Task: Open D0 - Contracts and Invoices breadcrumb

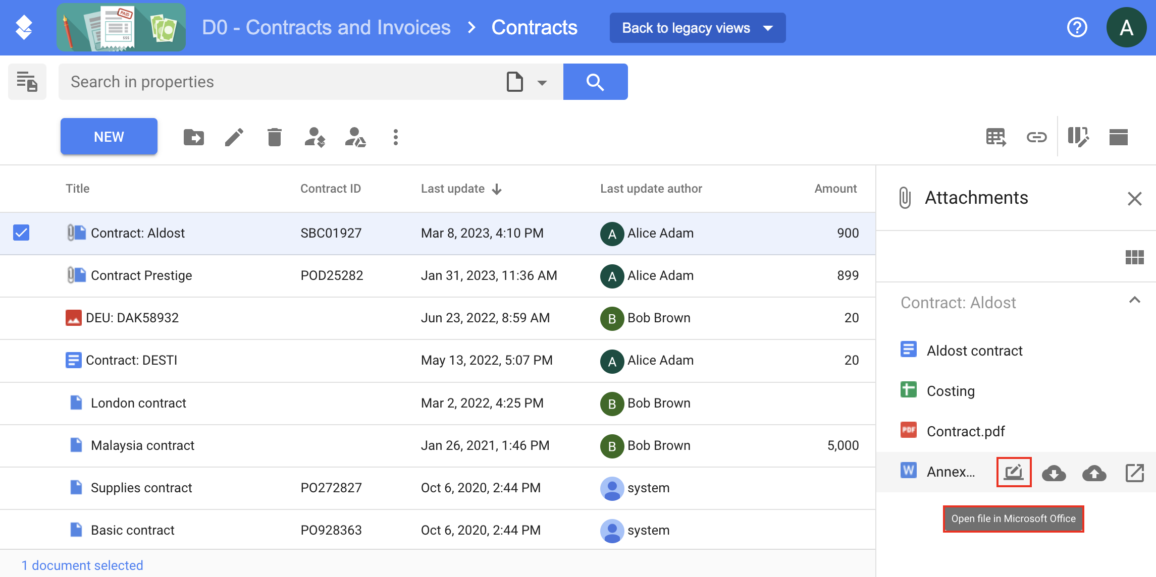Action: pyautogui.click(x=326, y=28)
